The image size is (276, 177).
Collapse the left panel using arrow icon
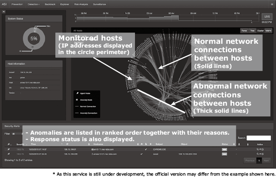click(4, 12)
